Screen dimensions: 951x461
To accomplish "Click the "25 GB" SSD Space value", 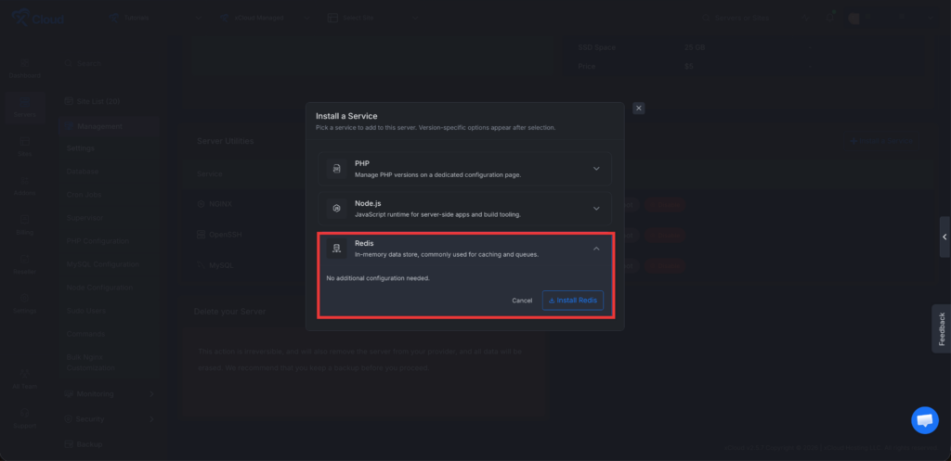I will (695, 47).
